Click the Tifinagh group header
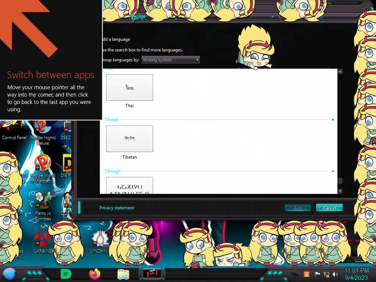 112,171
